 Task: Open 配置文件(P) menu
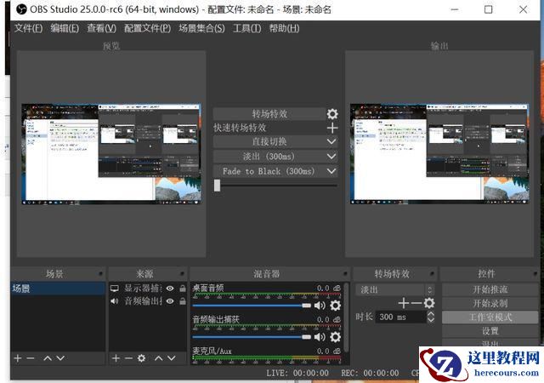pyautogui.click(x=147, y=28)
